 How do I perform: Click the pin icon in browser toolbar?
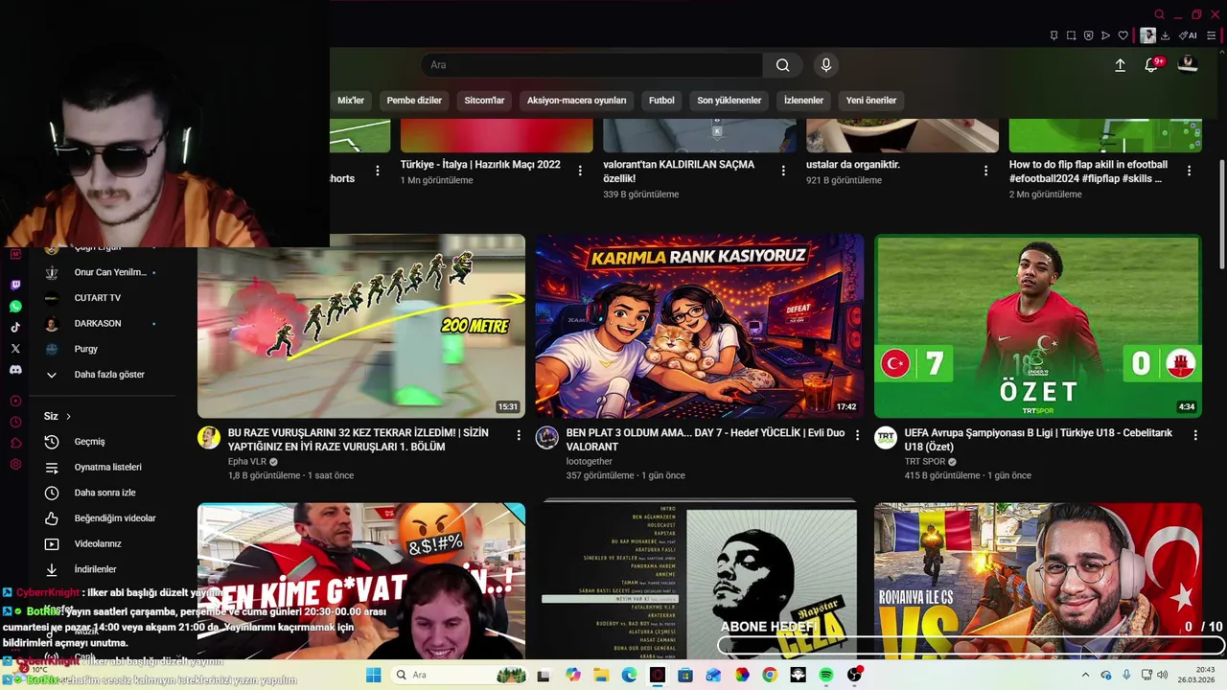point(1053,35)
